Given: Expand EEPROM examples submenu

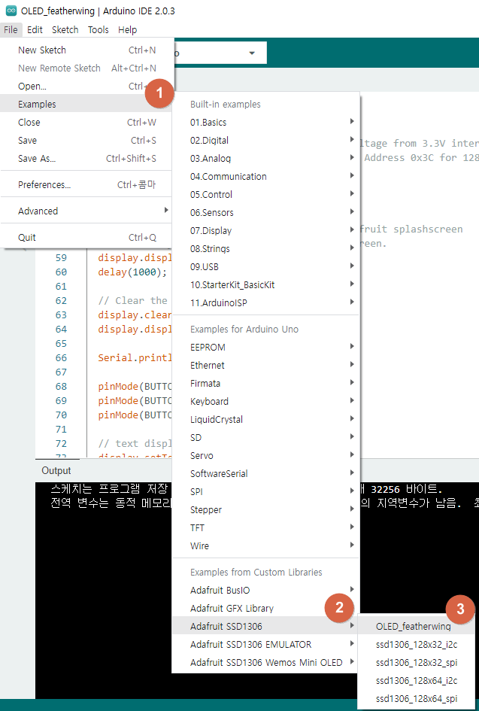Looking at the screenshot, I should [266, 348].
